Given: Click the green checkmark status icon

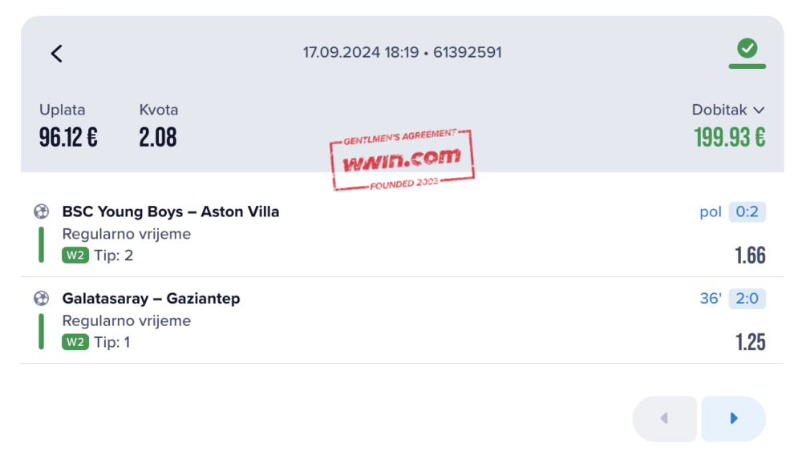Looking at the screenshot, I should click(x=747, y=50).
